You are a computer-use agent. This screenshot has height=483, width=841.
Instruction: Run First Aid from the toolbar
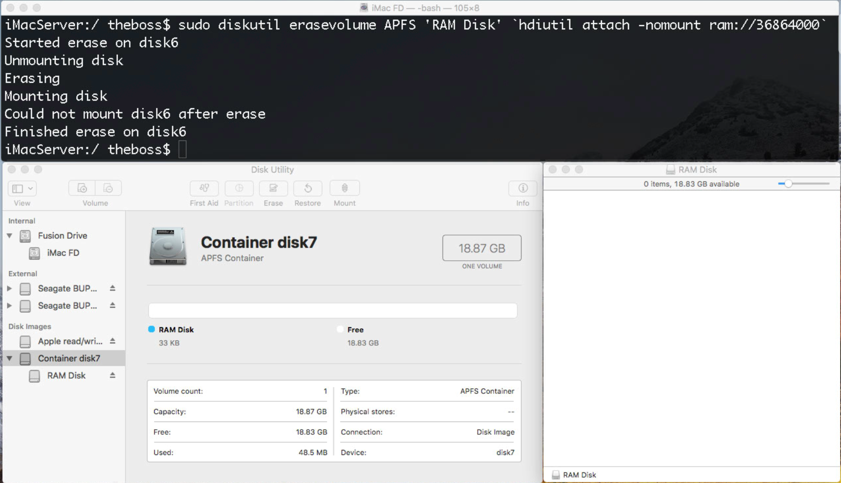[x=204, y=188]
